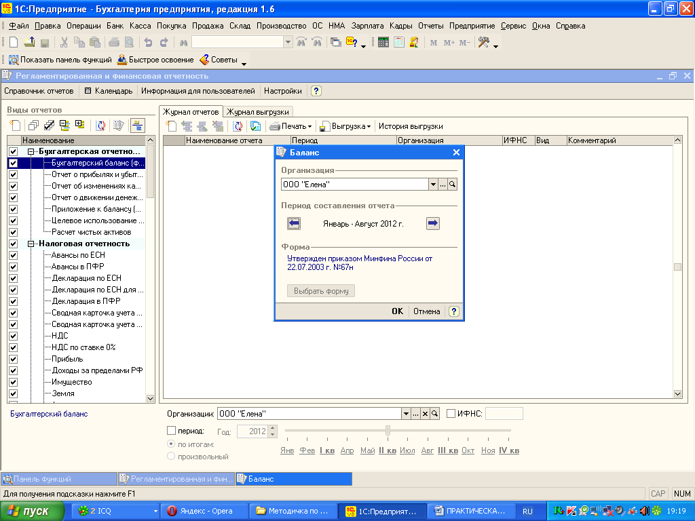This screenshot has height=521, width=695.
Task: Select Расчет чистых активов tree row
Action: 92,232
